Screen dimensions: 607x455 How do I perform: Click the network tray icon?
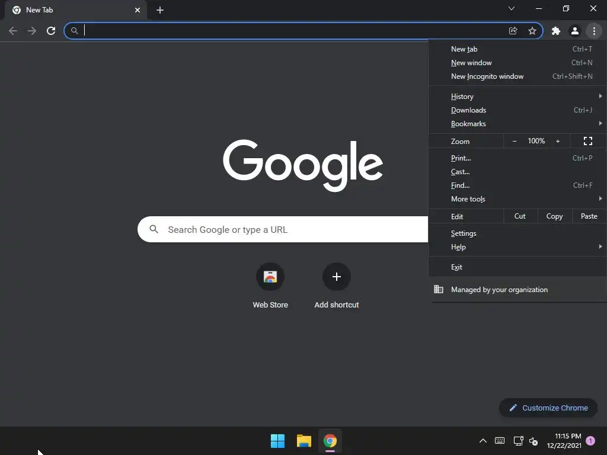(518, 441)
